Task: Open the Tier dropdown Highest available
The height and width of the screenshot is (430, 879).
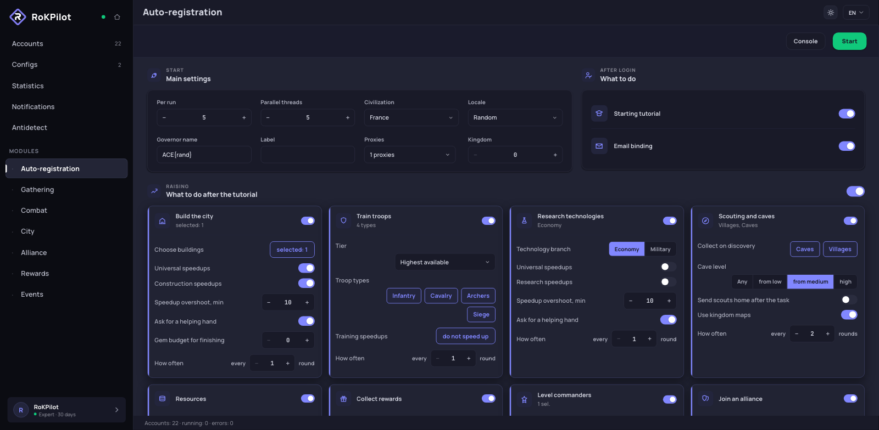Action: point(445,262)
